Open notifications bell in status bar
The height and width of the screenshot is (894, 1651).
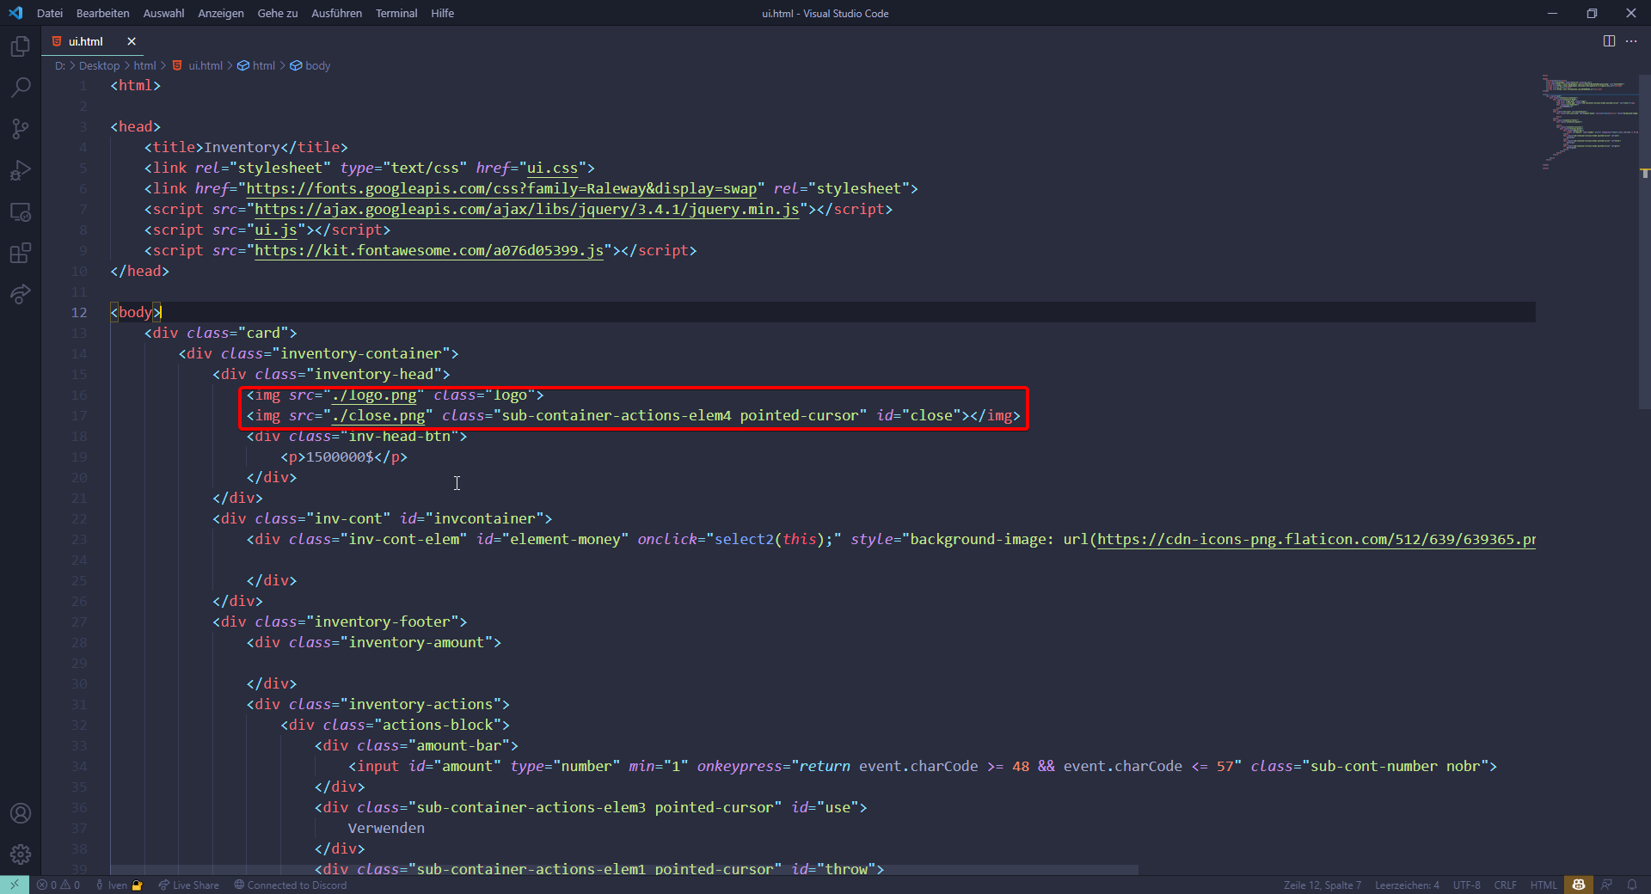[x=1632, y=885]
